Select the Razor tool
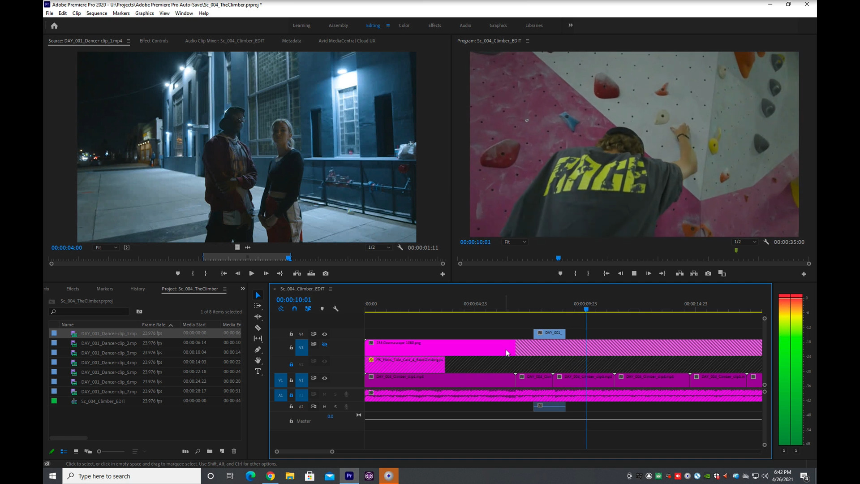This screenshot has height=484, width=860. 258,328
